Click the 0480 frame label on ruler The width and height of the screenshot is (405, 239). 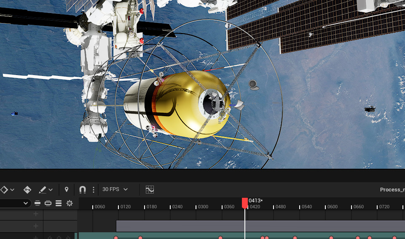281,207
